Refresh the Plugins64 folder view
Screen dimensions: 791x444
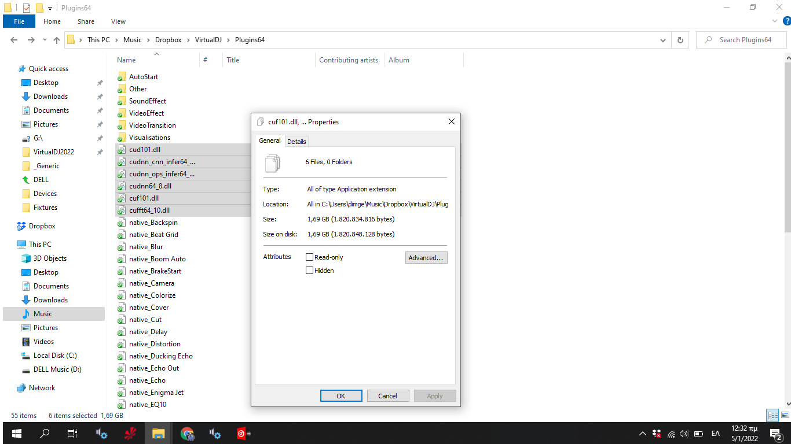click(680, 40)
